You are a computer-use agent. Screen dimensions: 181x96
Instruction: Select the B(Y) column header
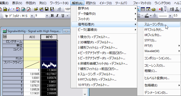pos(49,37)
